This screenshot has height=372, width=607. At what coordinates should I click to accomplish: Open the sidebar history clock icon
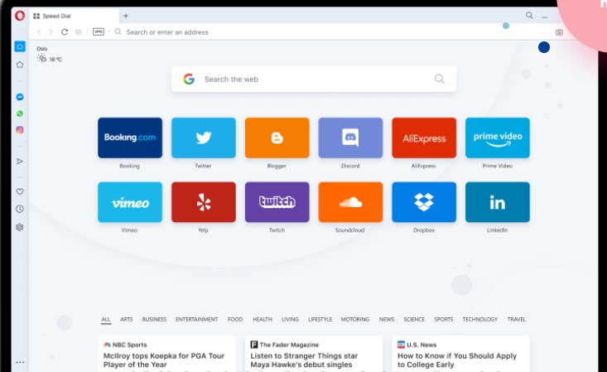coord(20,209)
